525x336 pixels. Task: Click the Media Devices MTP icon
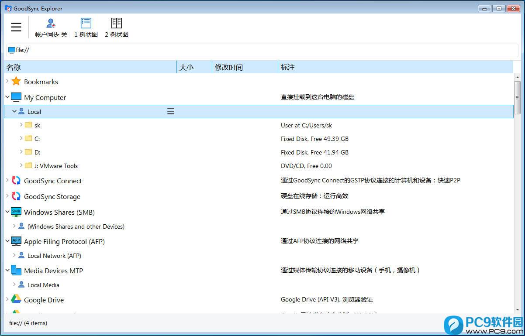click(16, 270)
